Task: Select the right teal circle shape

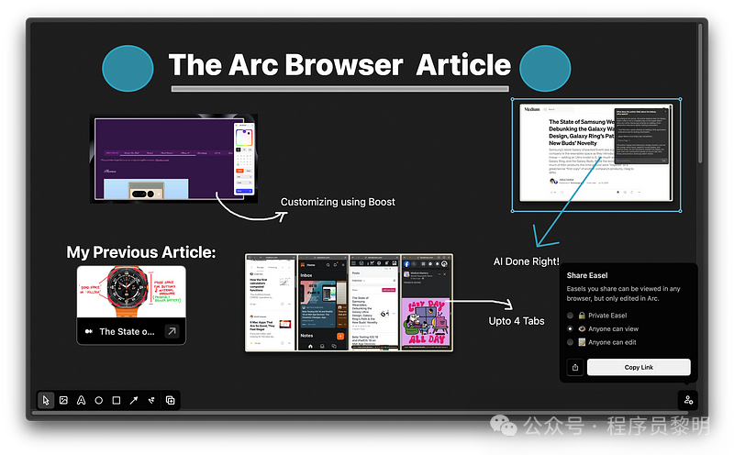Action: click(x=545, y=69)
